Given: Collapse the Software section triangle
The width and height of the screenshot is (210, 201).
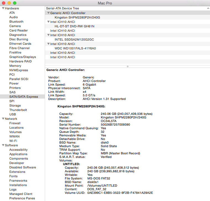Looking at the screenshot, I should (x=3, y=145).
